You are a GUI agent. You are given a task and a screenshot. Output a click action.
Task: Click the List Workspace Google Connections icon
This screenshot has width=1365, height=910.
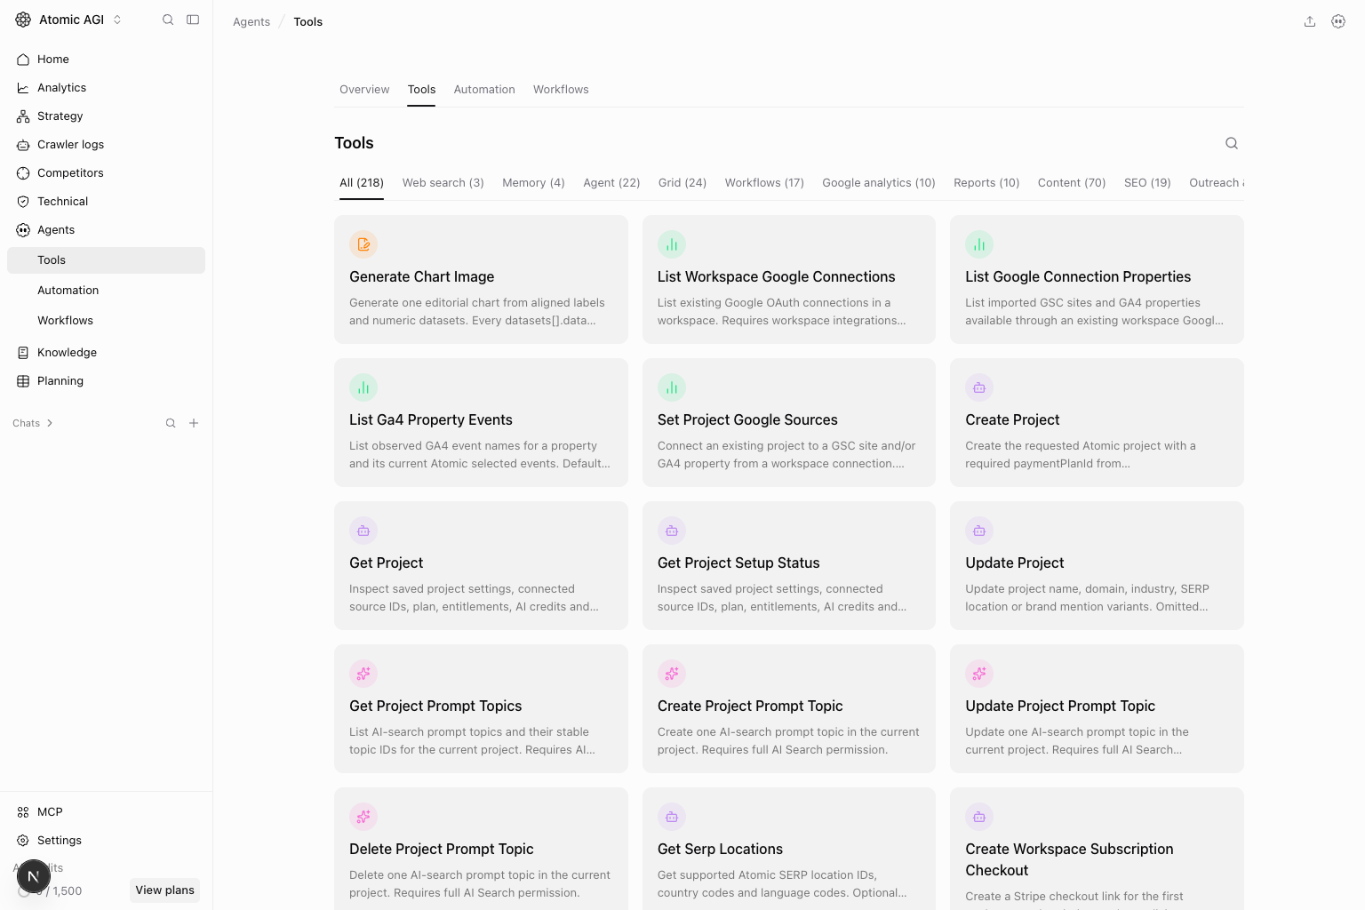tap(672, 244)
